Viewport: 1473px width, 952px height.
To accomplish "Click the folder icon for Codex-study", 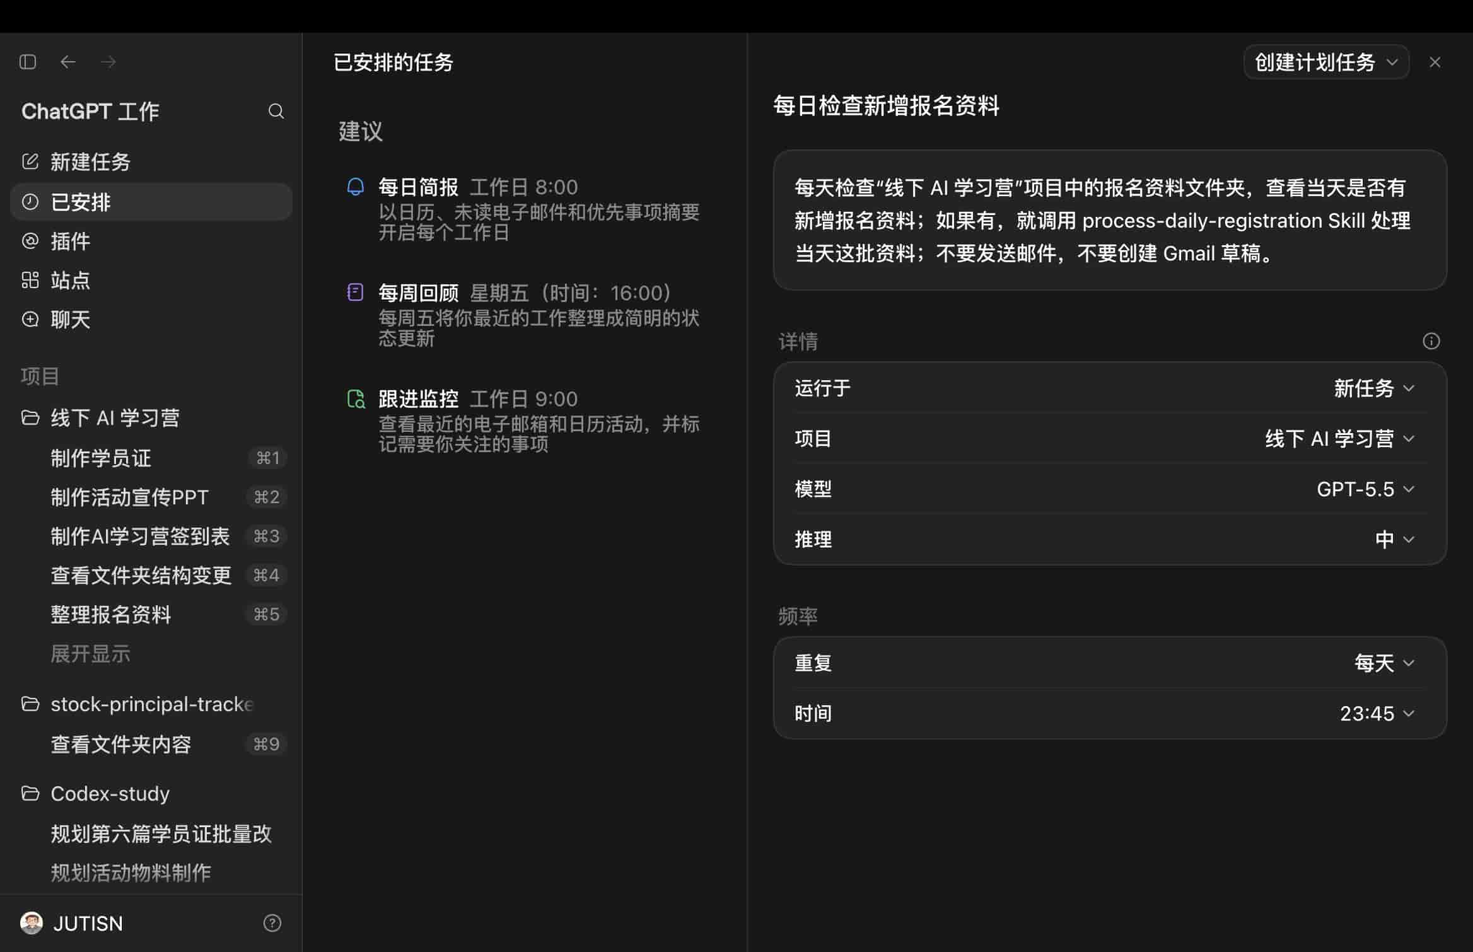I will [30, 793].
